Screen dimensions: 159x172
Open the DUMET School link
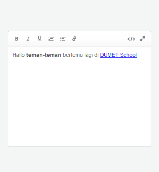(118, 55)
